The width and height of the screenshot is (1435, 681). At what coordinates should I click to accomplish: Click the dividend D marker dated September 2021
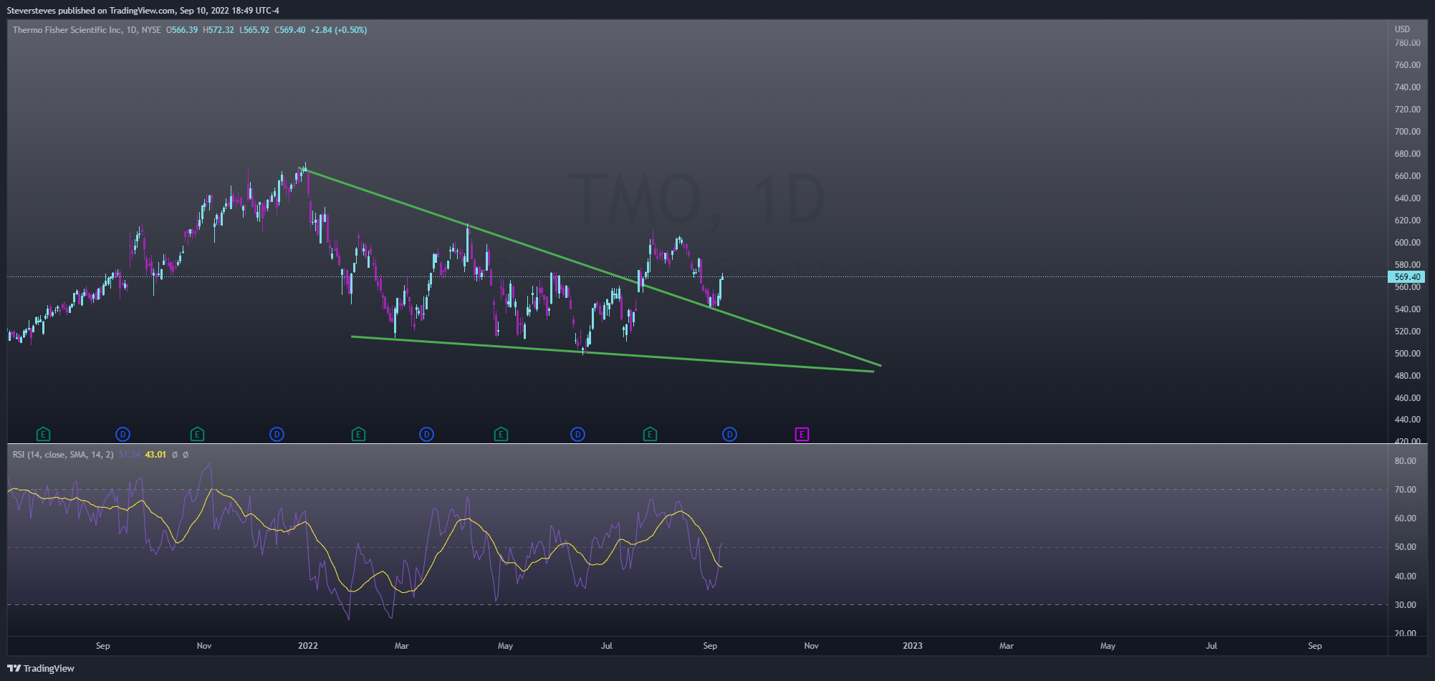point(123,434)
